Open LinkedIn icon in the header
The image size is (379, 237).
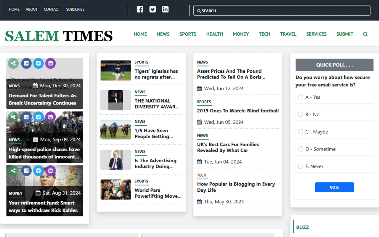165,9
